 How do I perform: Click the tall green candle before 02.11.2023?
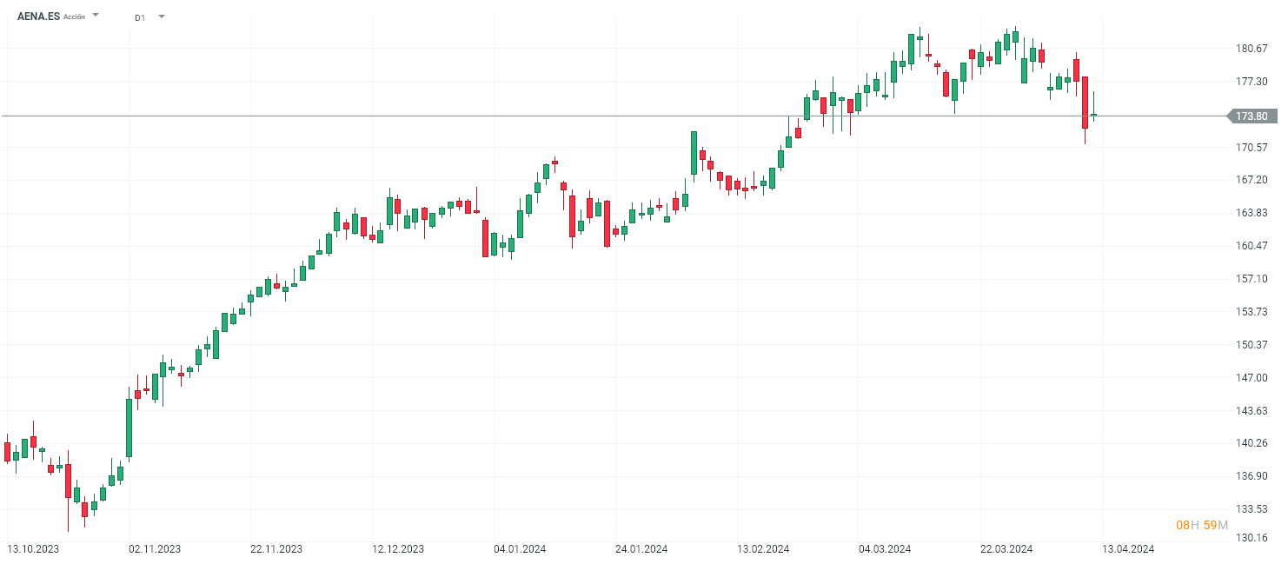129,428
